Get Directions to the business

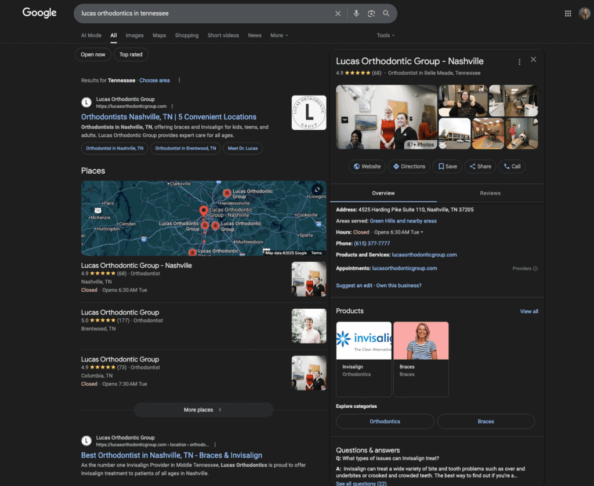coord(409,166)
